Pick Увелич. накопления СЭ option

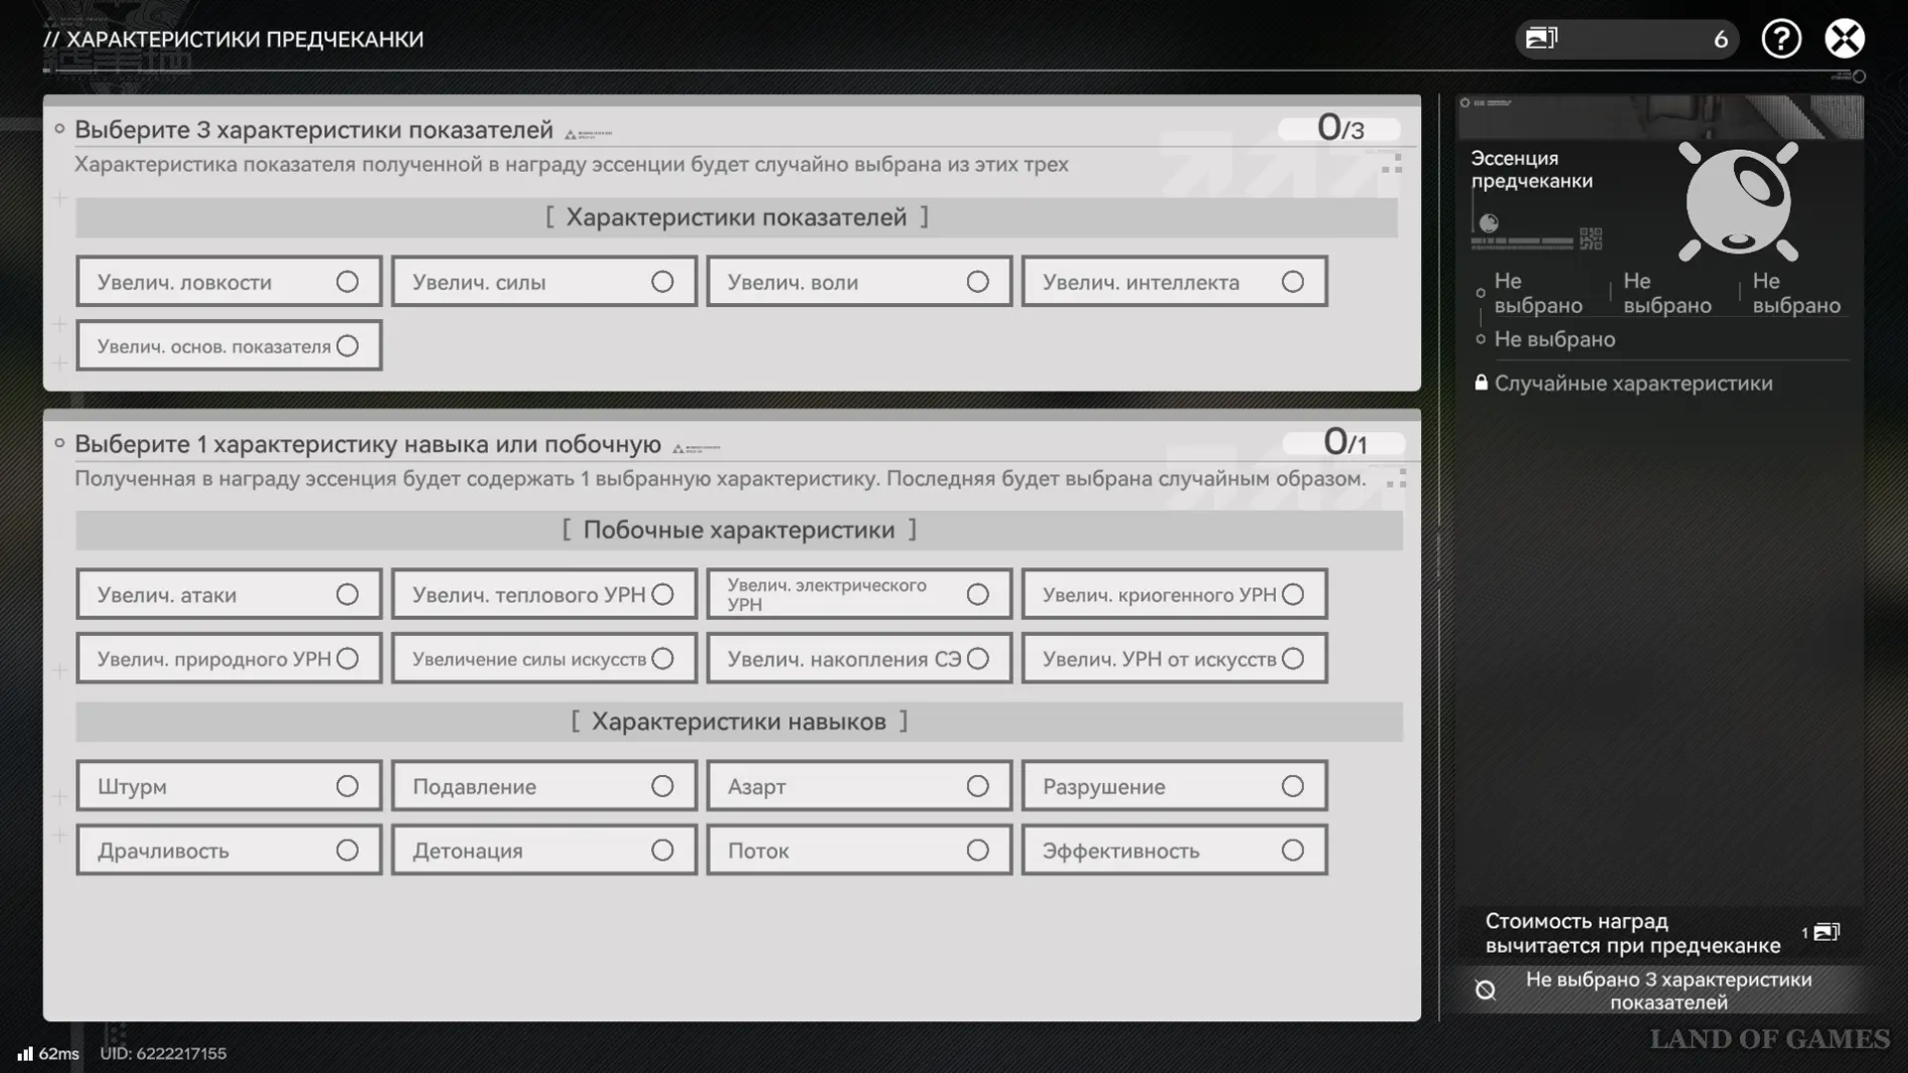859,659
